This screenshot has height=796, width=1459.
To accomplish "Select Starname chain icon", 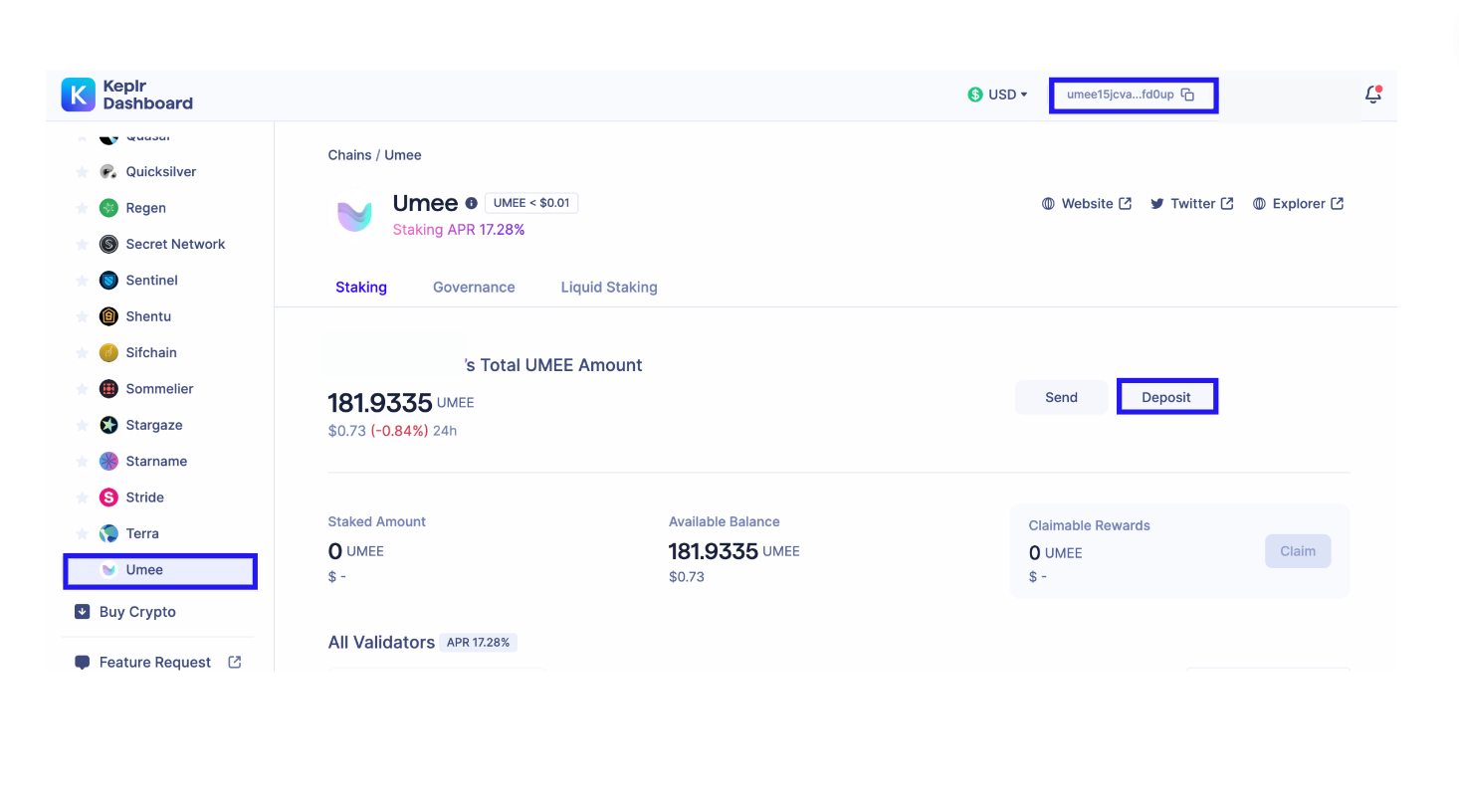I will click(108, 462).
